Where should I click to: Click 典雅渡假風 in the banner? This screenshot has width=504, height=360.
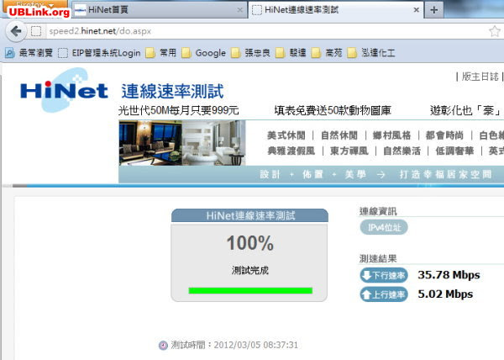291,151
